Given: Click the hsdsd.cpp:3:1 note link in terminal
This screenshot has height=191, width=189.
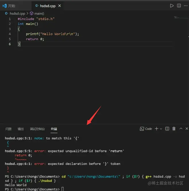Looking at the screenshot, I should [18, 139].
